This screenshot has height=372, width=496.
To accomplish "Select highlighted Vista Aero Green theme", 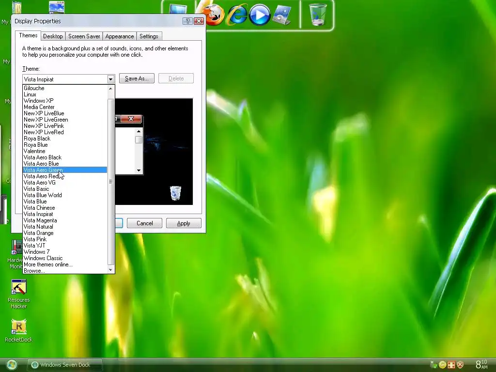I will tap(65, 170).
